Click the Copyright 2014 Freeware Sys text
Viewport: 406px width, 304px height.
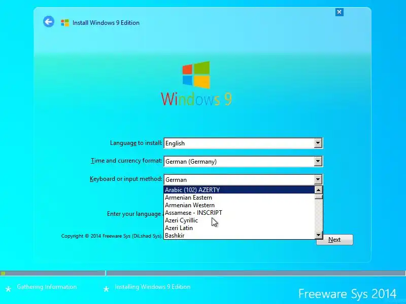(112, 236)
